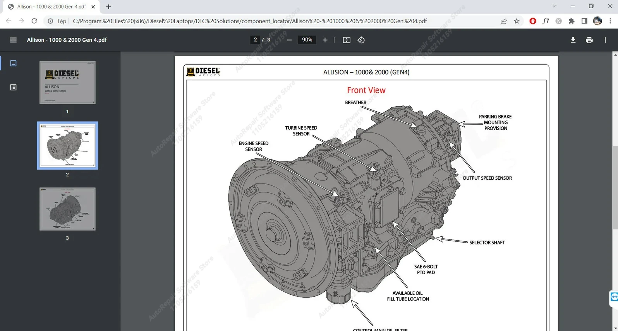
Task: Expand the tab search dropdown arrow
Action: [x=554, y=6]
